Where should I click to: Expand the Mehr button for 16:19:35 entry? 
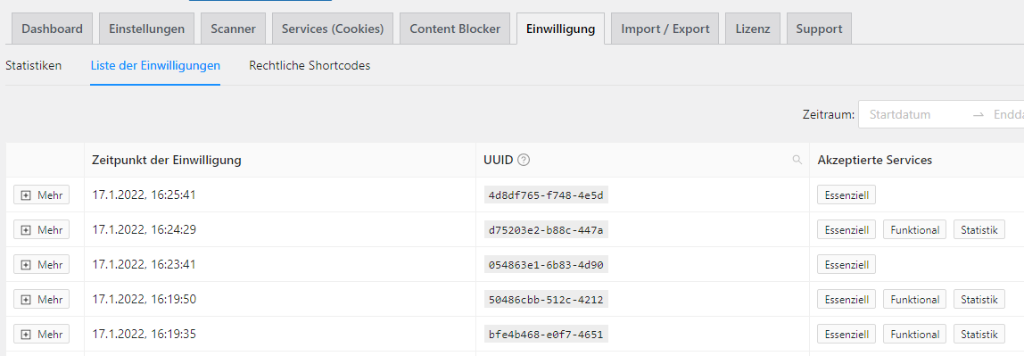pyautogui.click(x=42, y=334)
